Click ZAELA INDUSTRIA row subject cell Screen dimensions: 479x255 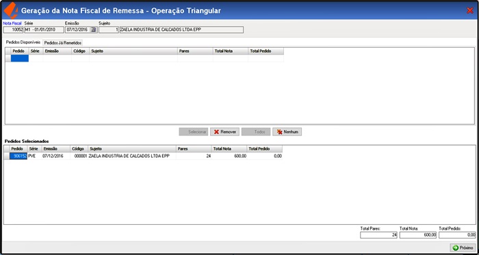[x=132, y=156]
